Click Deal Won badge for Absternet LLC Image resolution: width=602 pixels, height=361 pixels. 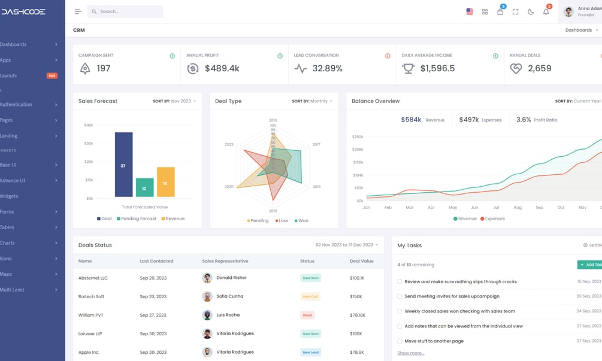[x=311, y=278]
